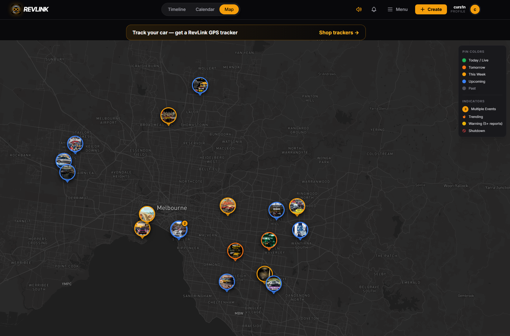Image resolution: width=510 pixels, height=336 pixels.
Task: Click the Melbourne city label
Action: tap(172, 208)
